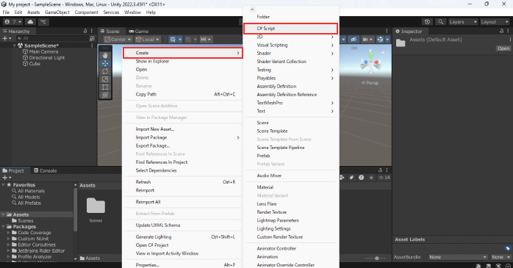This screenshot has height=268, width=513.
Task: Open global search magnifier icon
Action: click(x=441, y=22)
